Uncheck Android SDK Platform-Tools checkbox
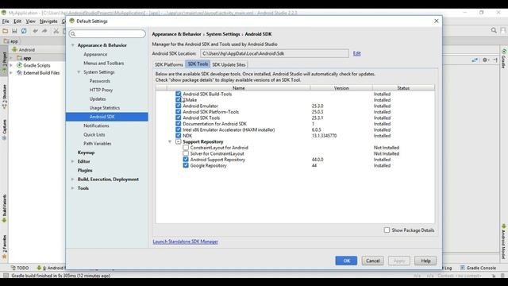 178,111
